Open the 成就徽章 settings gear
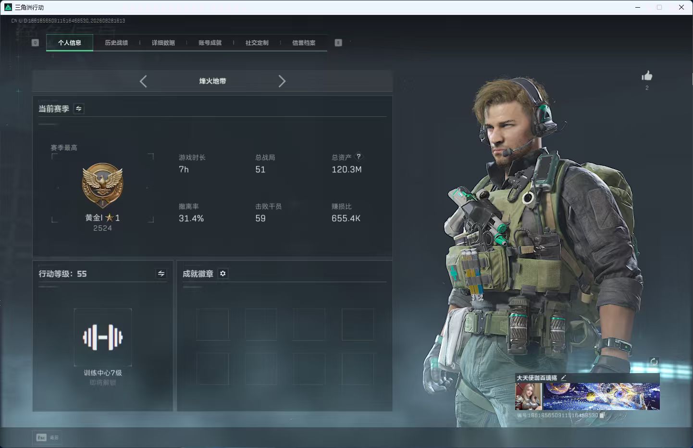Screen dimensions: 693x448 (x=223, y=274)
